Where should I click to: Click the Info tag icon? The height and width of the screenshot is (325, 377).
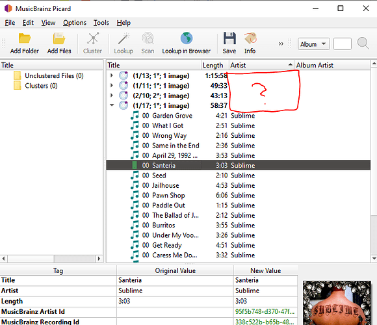[250, 38]
